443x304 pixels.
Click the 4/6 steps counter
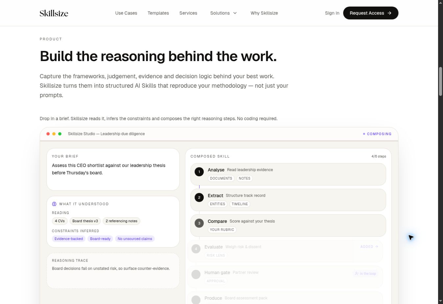coord(379,156)
